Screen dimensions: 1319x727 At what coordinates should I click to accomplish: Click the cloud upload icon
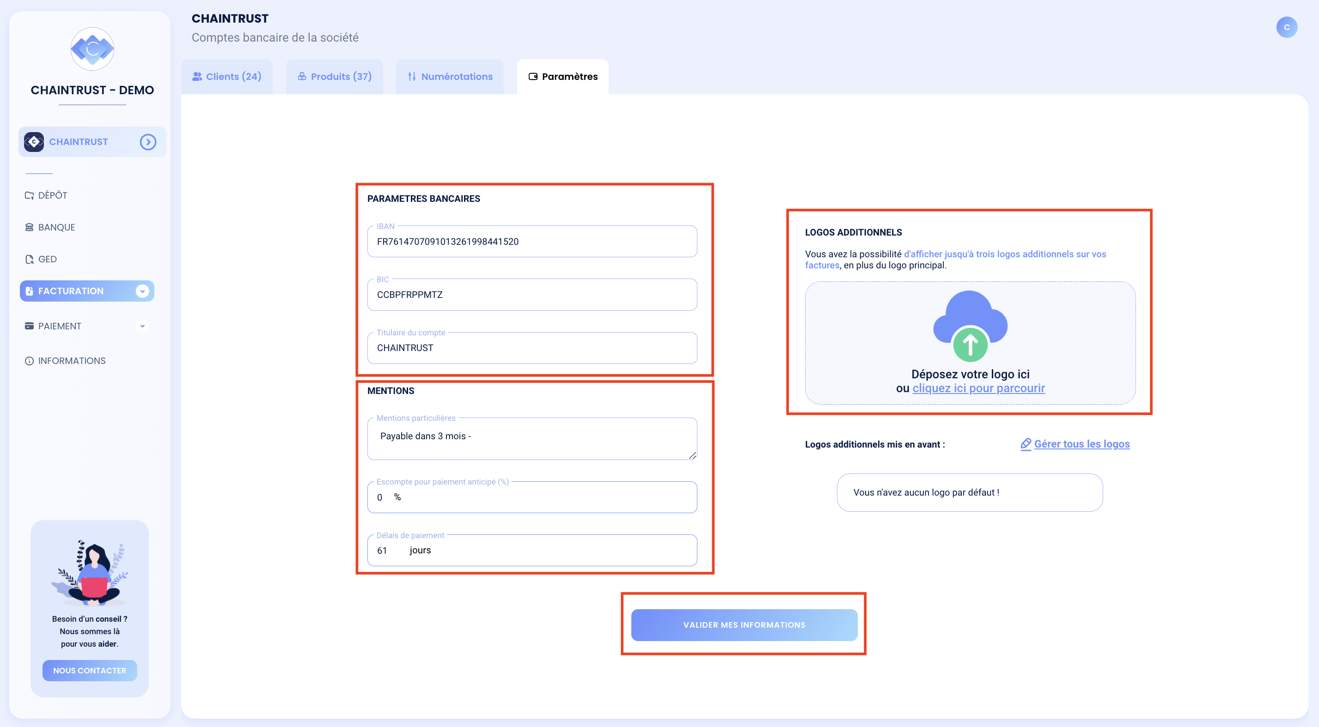pyautogui.click(x=970, y=326)
